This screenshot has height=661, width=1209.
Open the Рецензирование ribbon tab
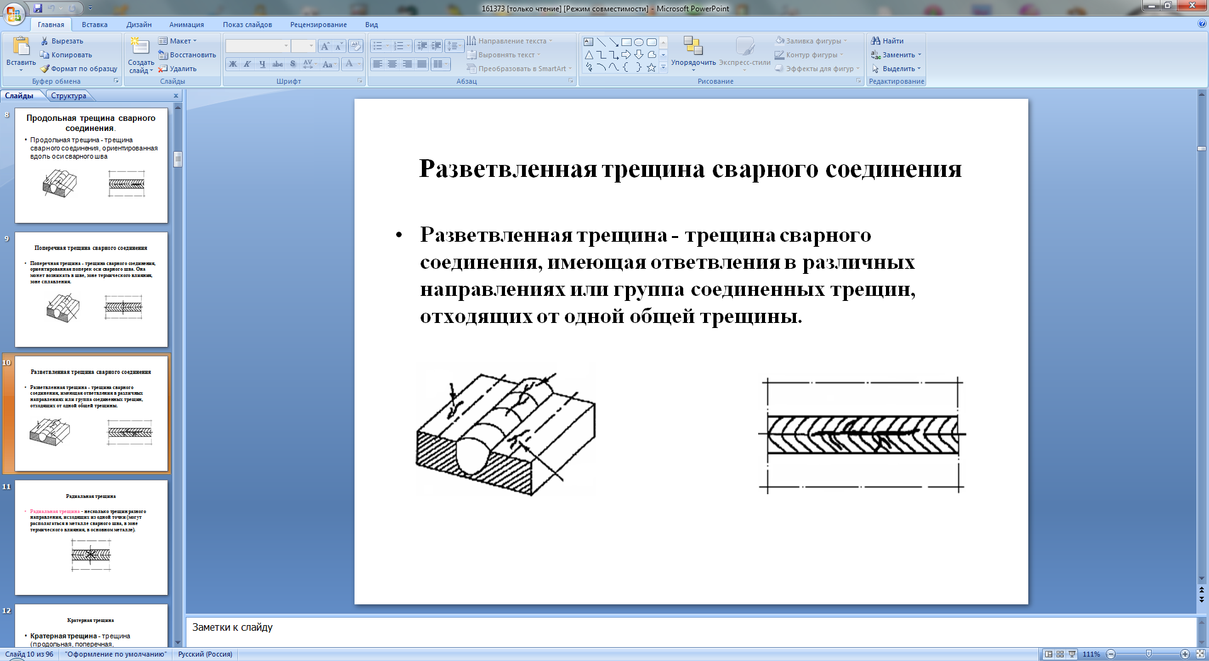pos(319,25)
